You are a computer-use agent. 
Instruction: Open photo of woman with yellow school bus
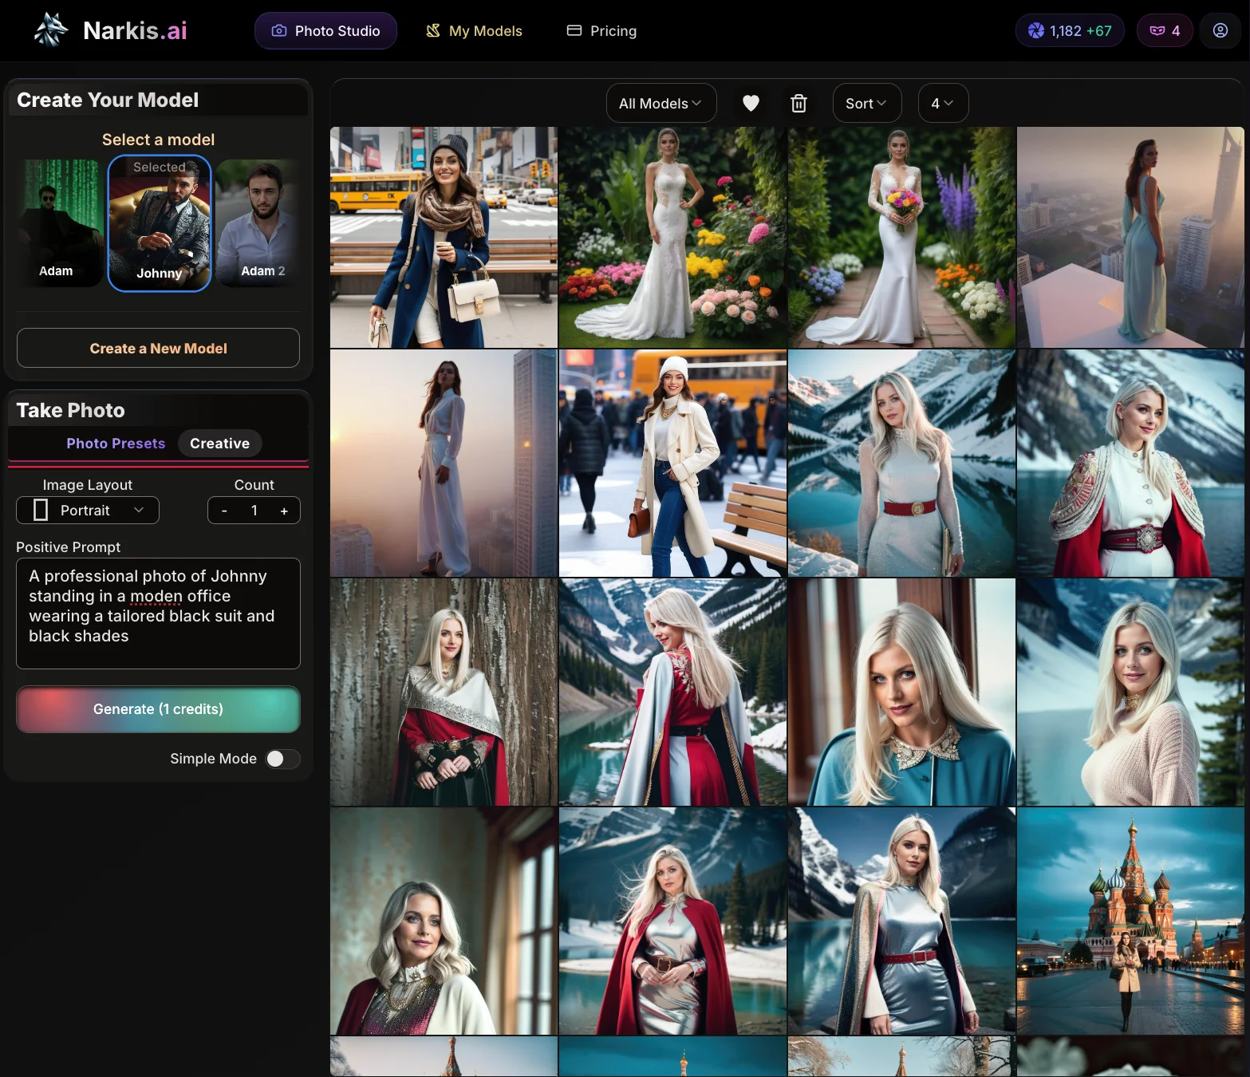[444, 237]
